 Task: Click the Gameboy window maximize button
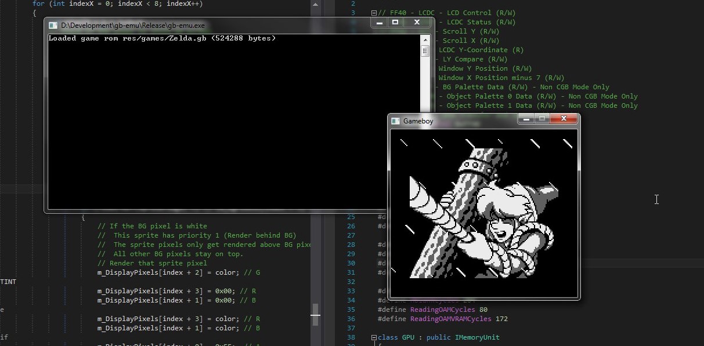(542, 119)
